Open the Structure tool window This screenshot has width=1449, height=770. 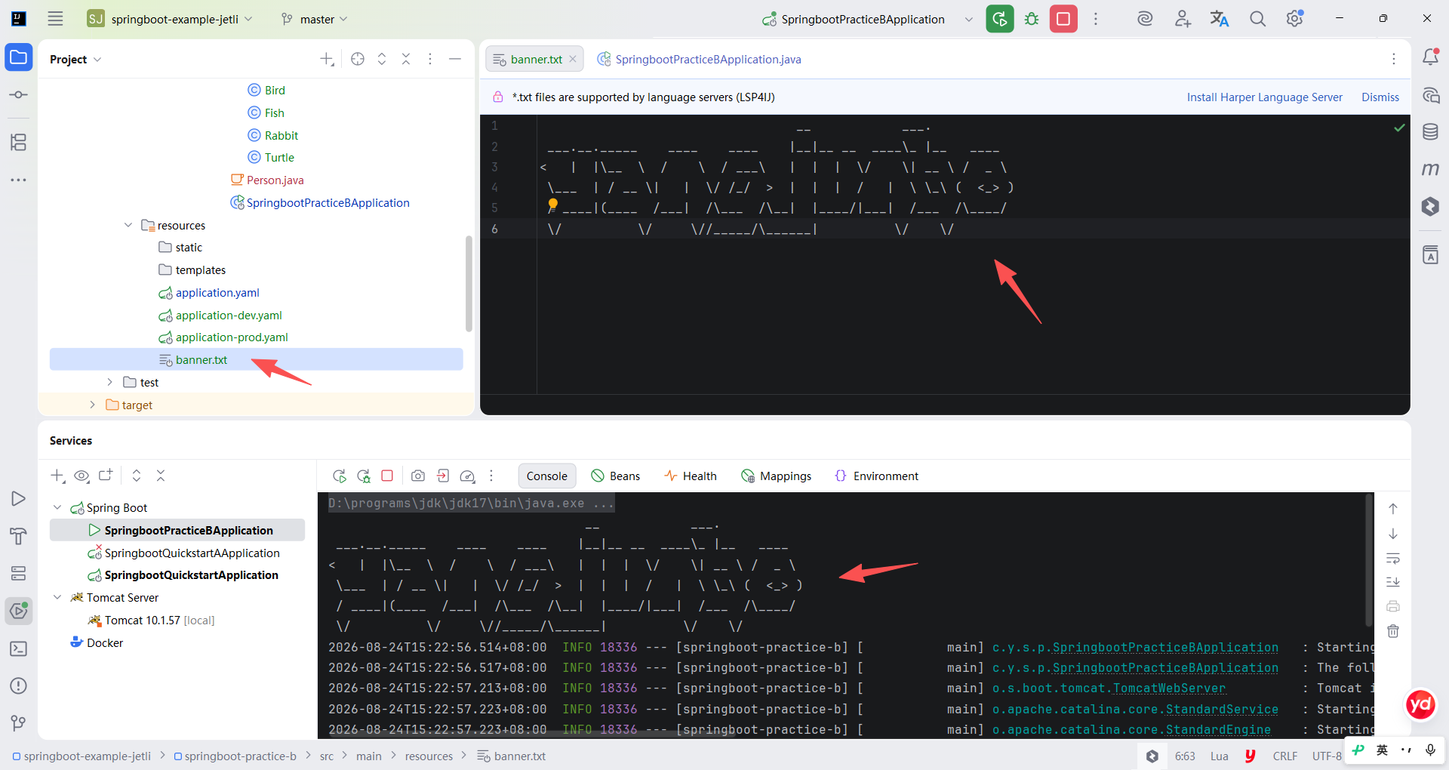(19, 142)
